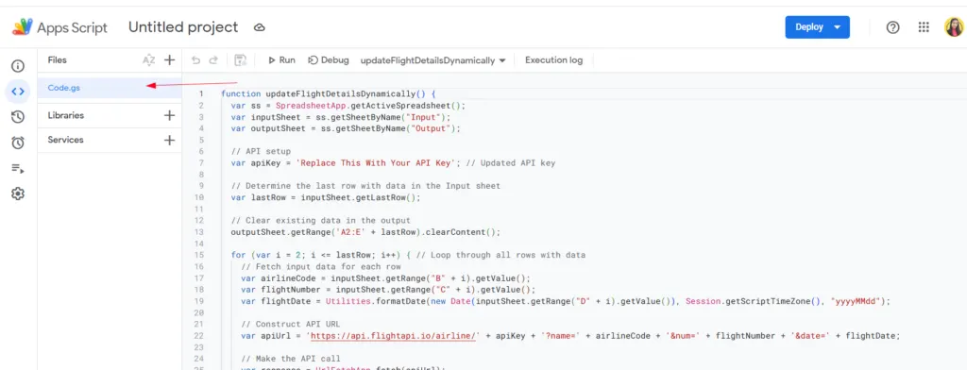
Task: Click the redo arrow in toolbar
Action: click(213, 60)
